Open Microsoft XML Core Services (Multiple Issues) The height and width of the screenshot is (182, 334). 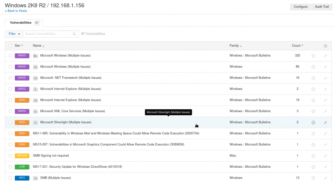click(73, 111)
